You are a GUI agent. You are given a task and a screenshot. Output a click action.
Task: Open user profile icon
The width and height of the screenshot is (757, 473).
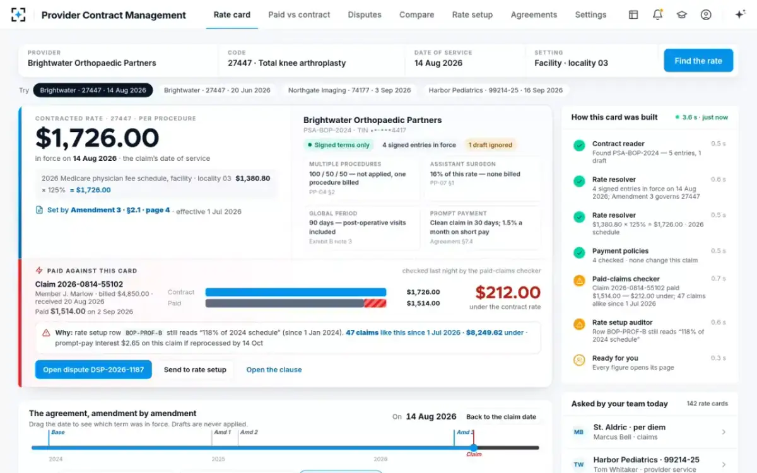706,15
